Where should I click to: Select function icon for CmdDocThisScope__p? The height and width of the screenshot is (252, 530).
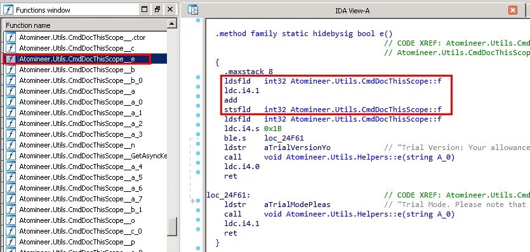click(11, 243)
